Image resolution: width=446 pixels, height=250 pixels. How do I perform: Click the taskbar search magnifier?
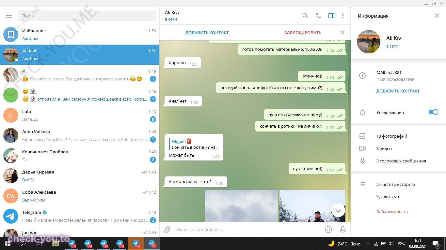click(24, 243)
